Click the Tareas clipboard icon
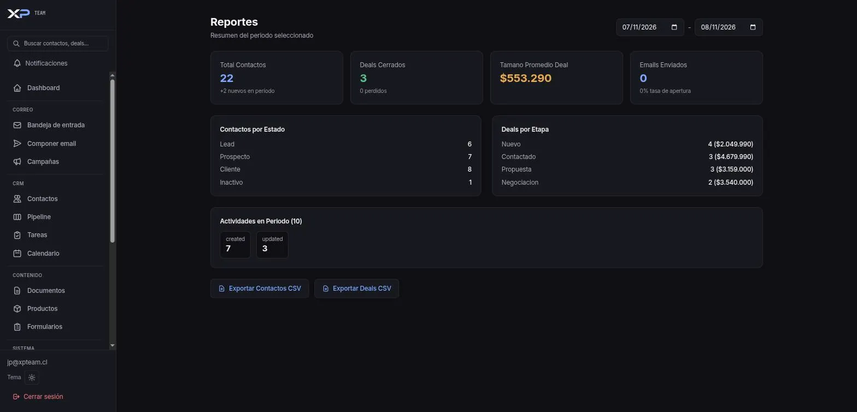The height and width of the screenshot is (412, 857). coord(17,235)
